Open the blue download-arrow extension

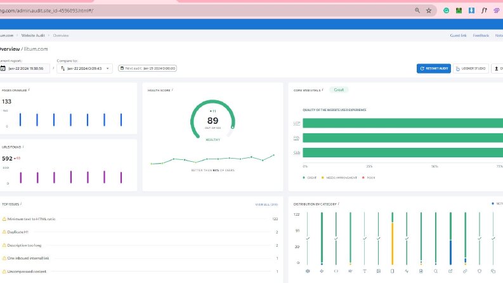click(471, 11)
